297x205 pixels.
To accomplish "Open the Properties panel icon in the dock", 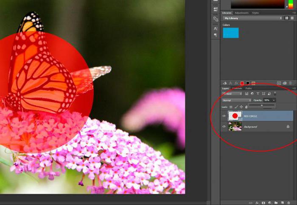I will 216,9.
